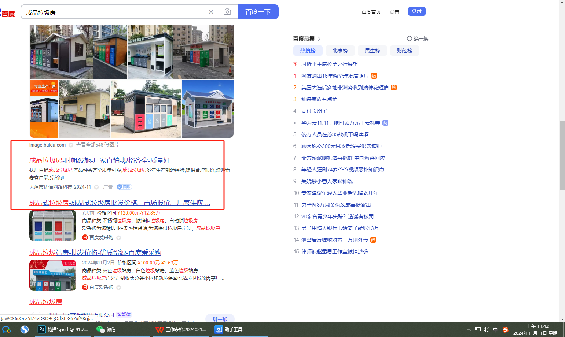
Task: Open beige garbage house image with roller door
Action: pyautogui.click(x=85, y=109)
